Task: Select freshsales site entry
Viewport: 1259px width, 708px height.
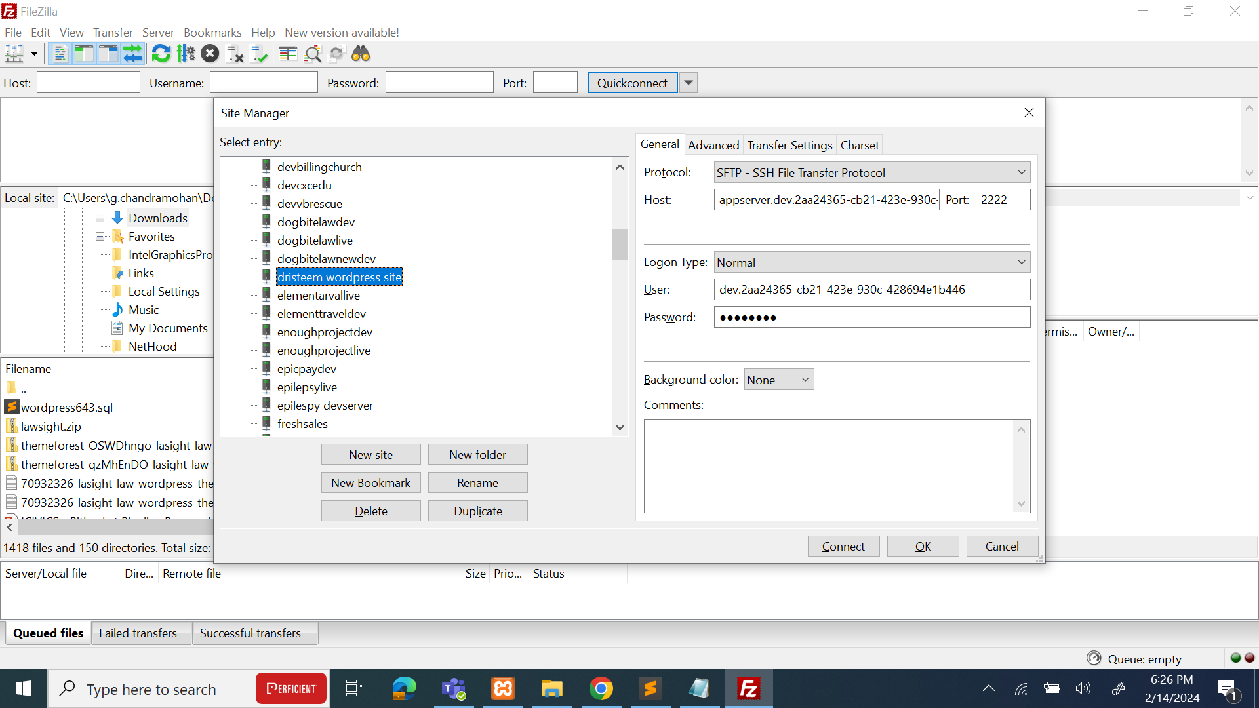Action: coord(302,423)
